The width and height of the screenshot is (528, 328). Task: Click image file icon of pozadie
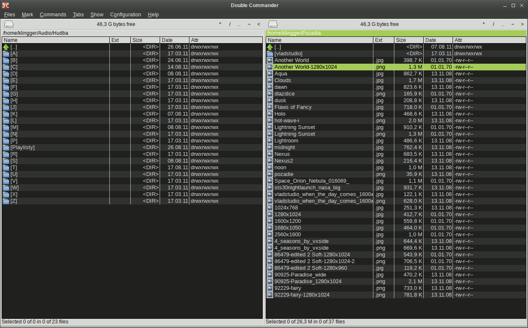[x=270, y=174]
